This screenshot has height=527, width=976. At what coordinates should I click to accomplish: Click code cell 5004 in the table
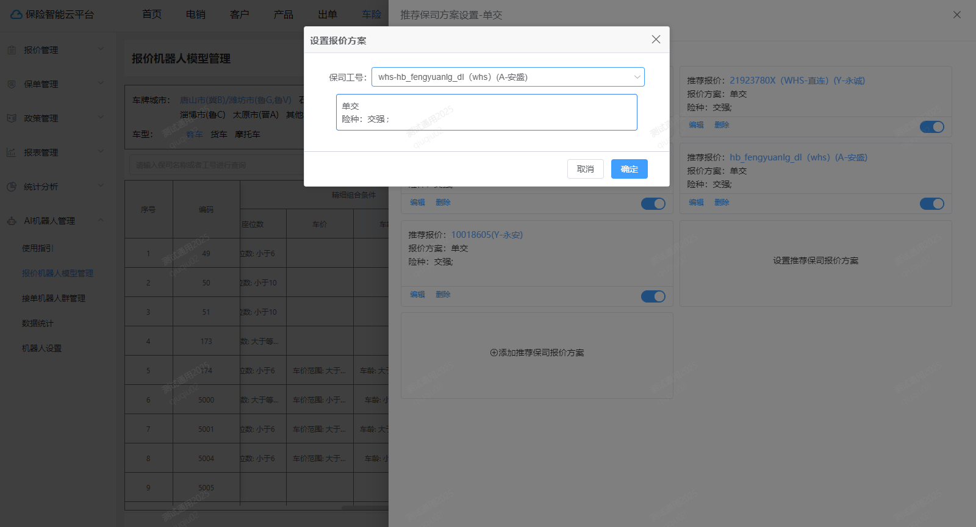coord(206,459)
